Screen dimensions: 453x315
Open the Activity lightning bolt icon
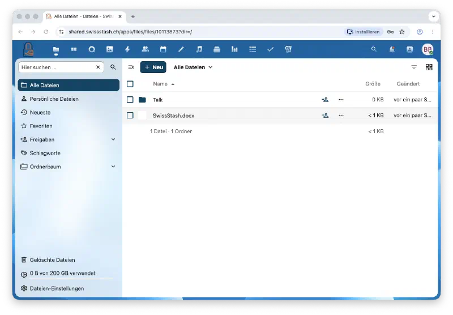[x=127, y=49]
